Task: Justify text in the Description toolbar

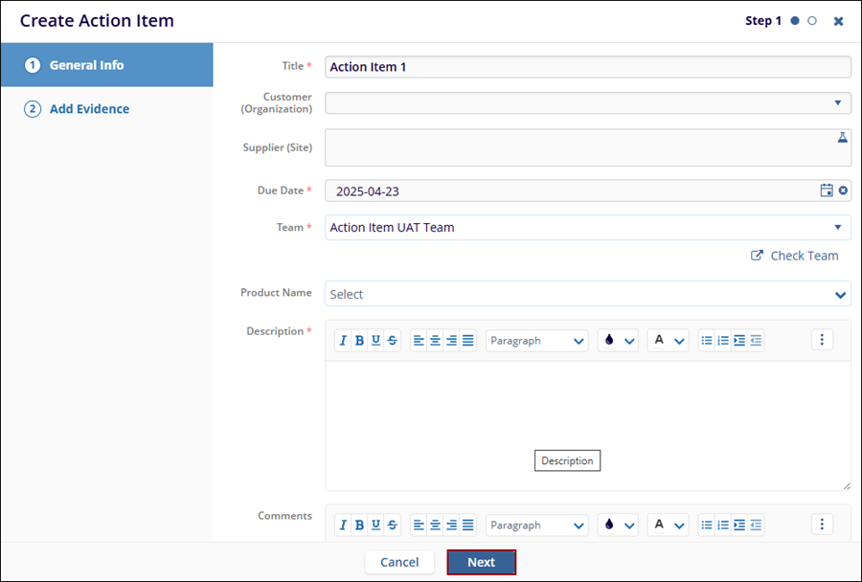Action: [x=467, y=340]
